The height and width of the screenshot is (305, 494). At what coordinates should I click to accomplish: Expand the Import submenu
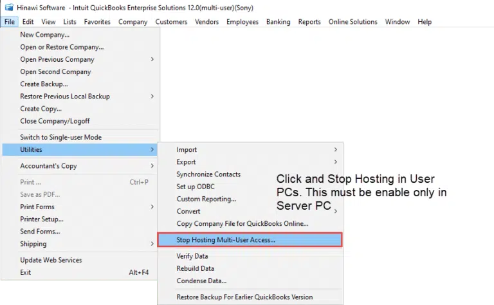click(x=250, y=149)
